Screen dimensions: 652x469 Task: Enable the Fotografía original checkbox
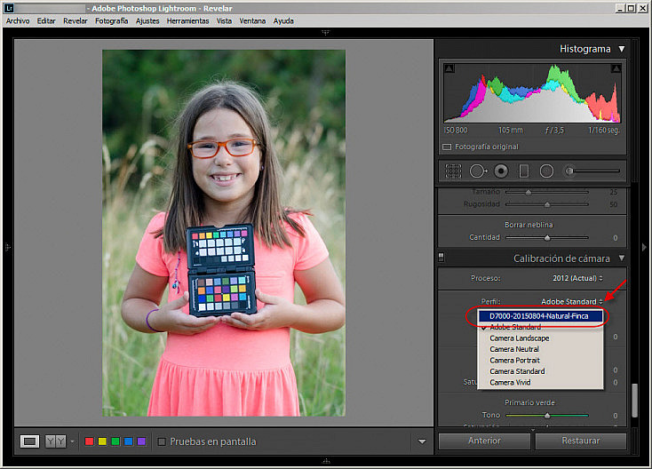(447, 147)
